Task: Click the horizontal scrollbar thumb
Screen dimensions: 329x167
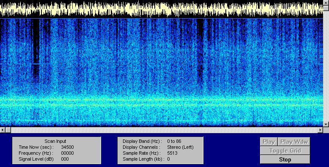Action: (x=8, y=130)
